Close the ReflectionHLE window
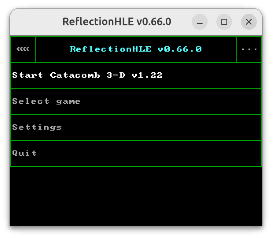Screen dimensions: 272x238 pos(249,22)
